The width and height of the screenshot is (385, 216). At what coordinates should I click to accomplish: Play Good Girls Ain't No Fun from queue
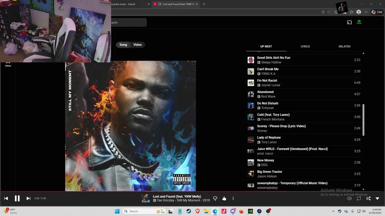(x=304, y=60)
